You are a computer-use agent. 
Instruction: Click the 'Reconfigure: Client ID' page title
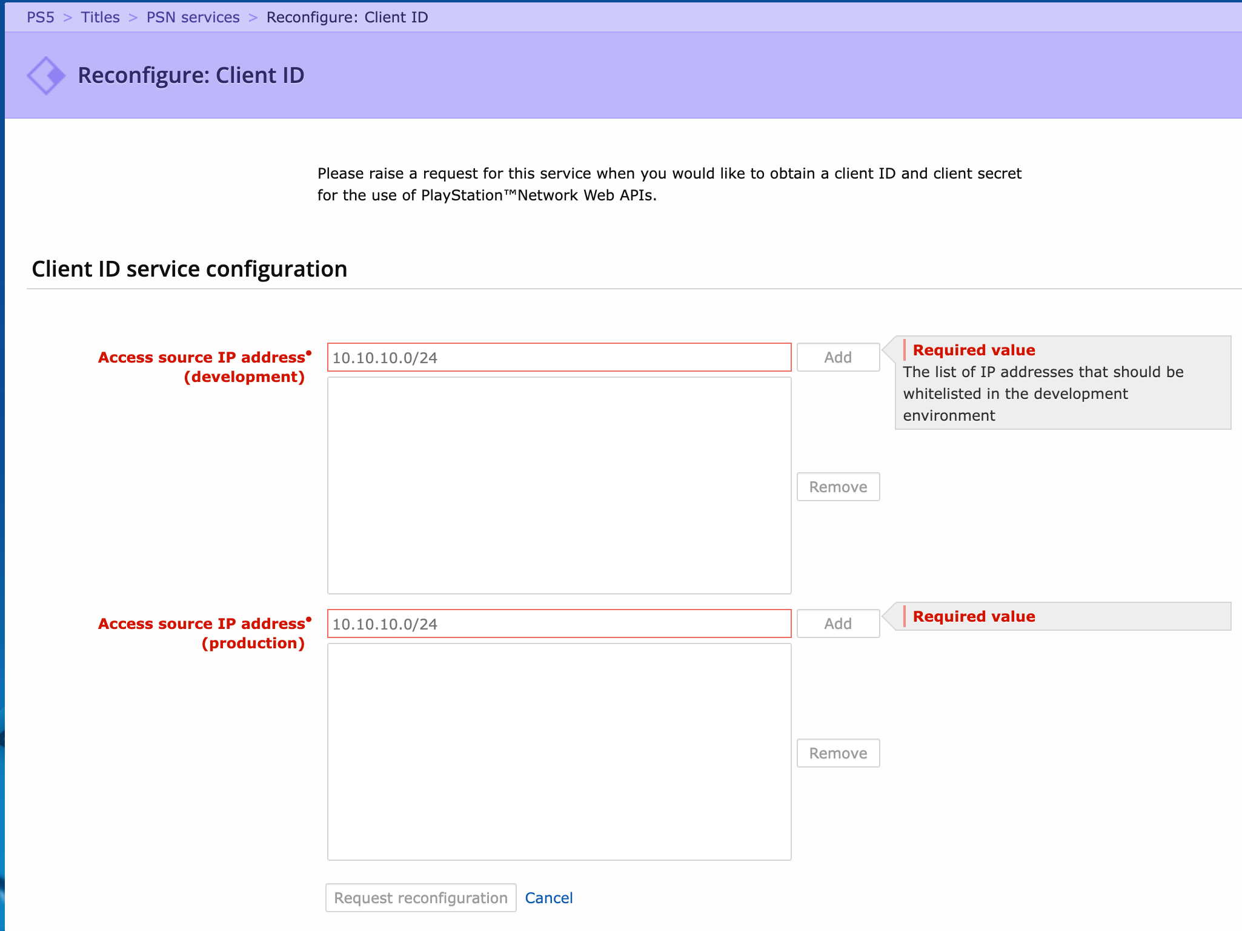191,76
